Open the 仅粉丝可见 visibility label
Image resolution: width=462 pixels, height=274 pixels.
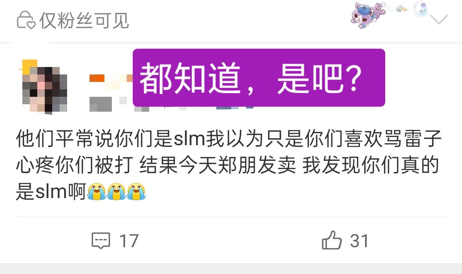pyautogui.click(x=84, y=20)
